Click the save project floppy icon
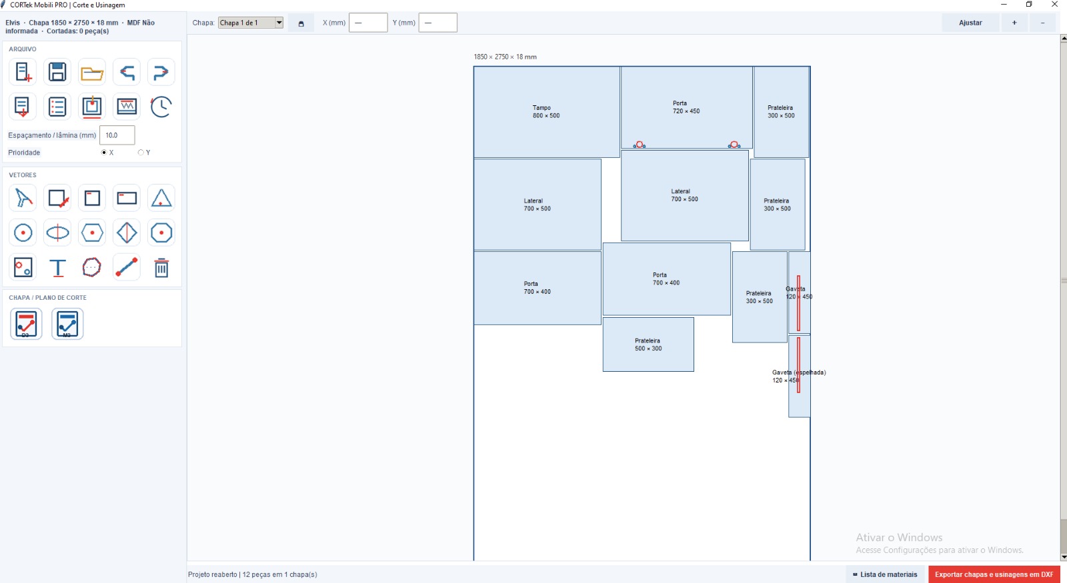The width and height of the screenshot is (1067, 583). (x=57, y=72)
